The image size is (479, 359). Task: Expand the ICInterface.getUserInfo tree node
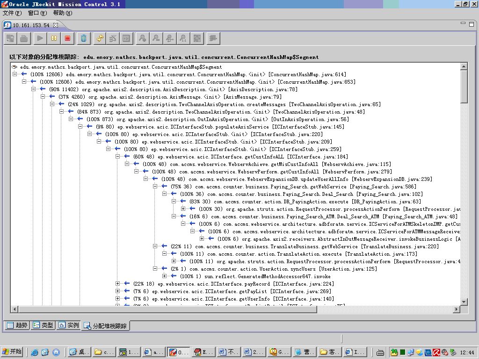(118, 299)
